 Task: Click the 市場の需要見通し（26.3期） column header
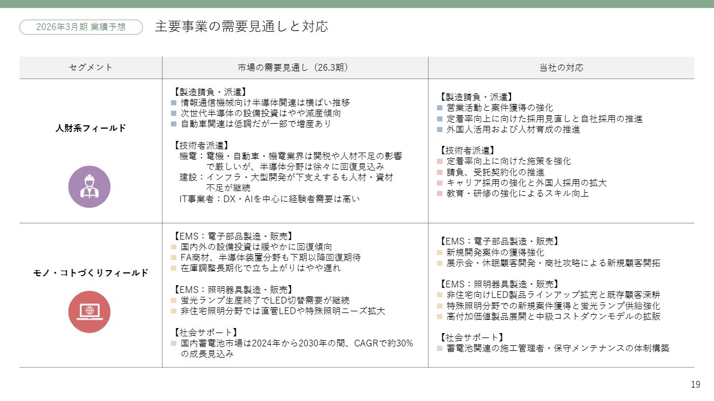[x=295, y=67]
